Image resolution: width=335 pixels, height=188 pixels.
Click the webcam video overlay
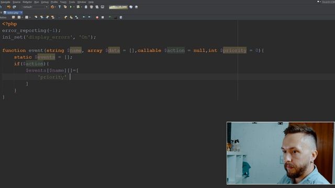click(281, 153)
